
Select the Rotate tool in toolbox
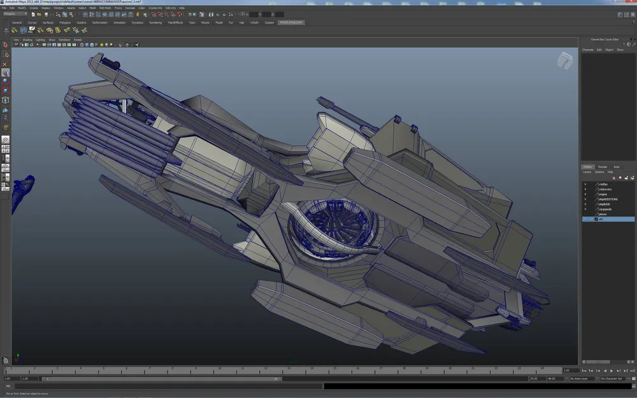click(x=6, y=82)
